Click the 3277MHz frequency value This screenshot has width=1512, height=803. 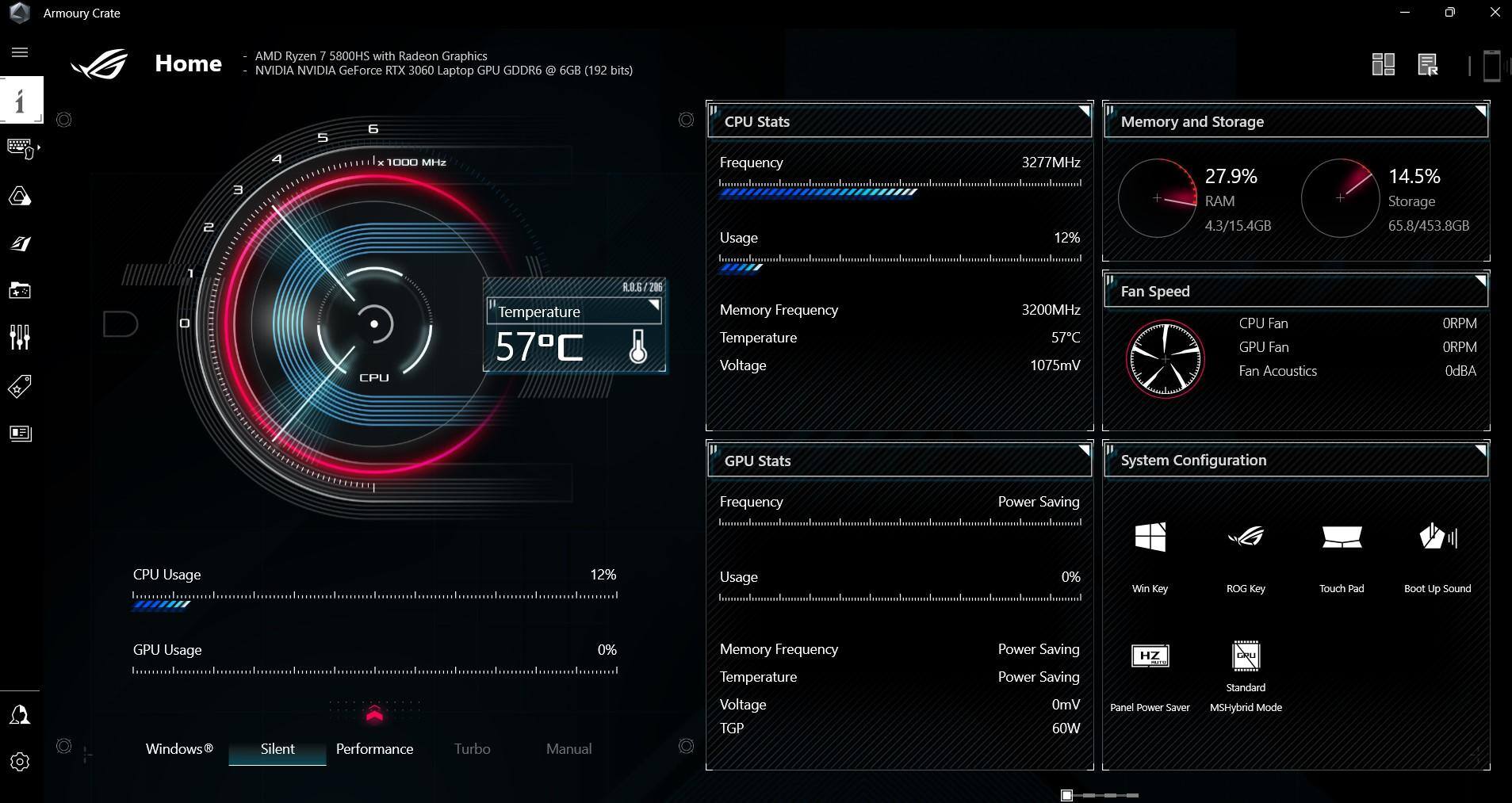click(x=1051, y=163)
